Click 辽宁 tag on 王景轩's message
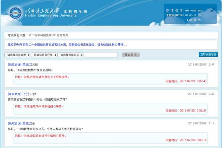Viewport: 222px width, 148px height. click(x=26, y=94)
